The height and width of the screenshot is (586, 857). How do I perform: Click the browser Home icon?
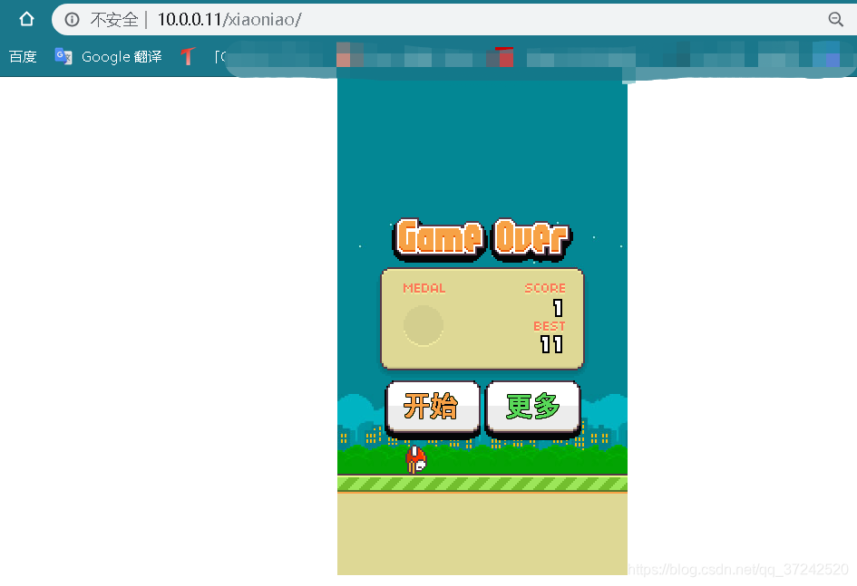pos(26,20)
